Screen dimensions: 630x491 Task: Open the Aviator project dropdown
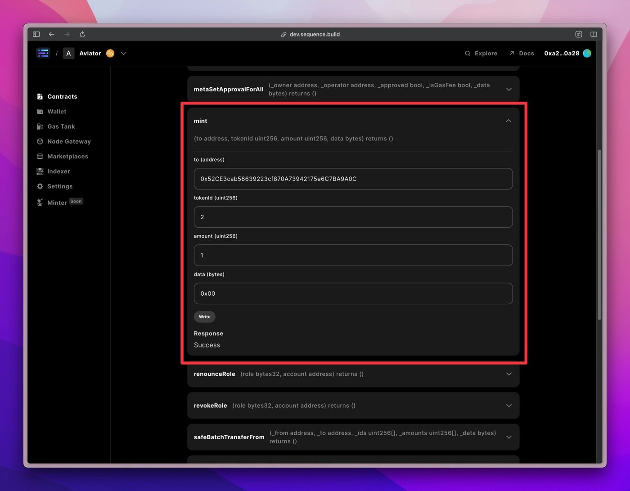[x=124, y=53]
